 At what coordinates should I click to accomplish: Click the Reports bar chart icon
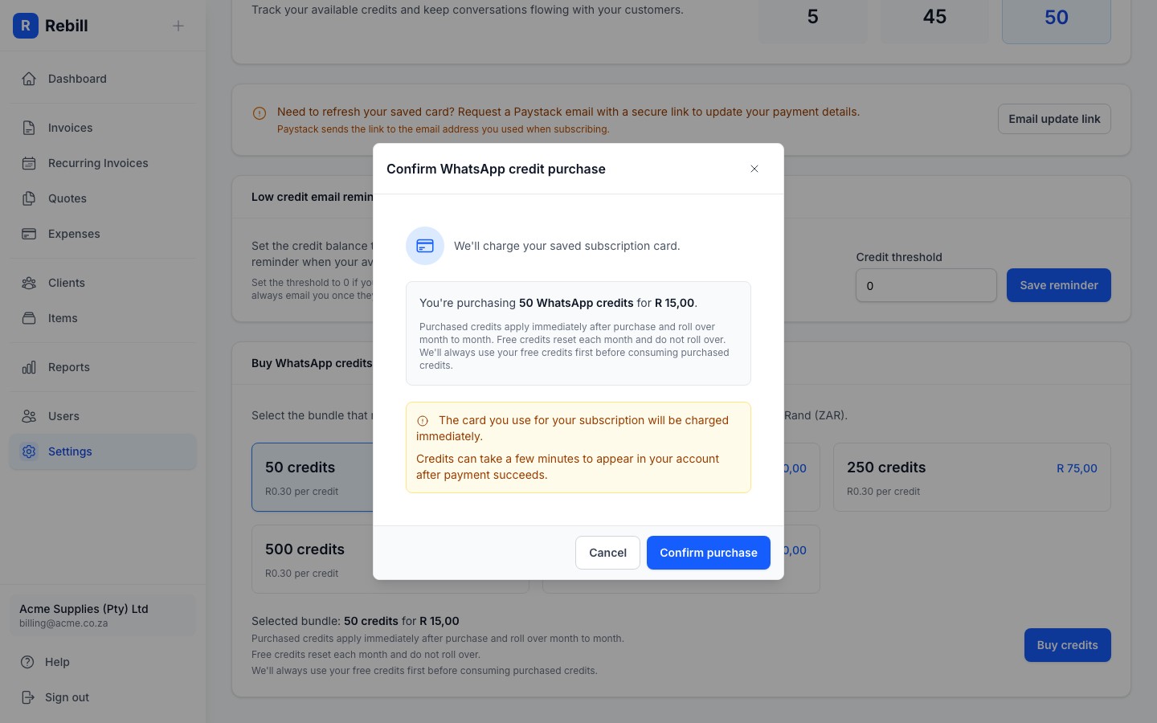(x=29, y=367)
